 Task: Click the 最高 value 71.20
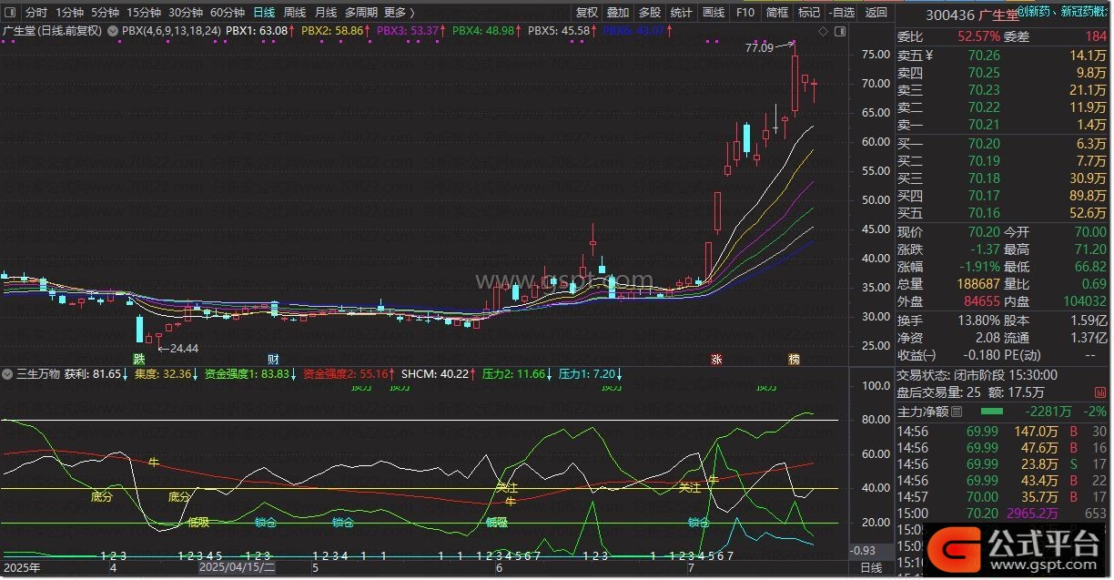point(1089,250)
